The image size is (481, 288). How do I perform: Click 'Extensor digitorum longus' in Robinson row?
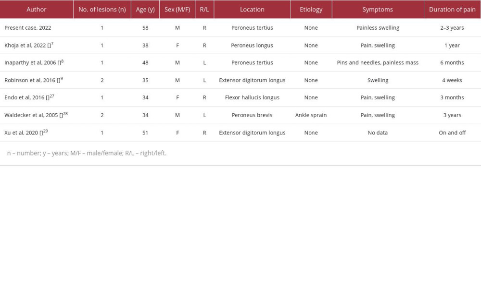click(x=252, y=80)
